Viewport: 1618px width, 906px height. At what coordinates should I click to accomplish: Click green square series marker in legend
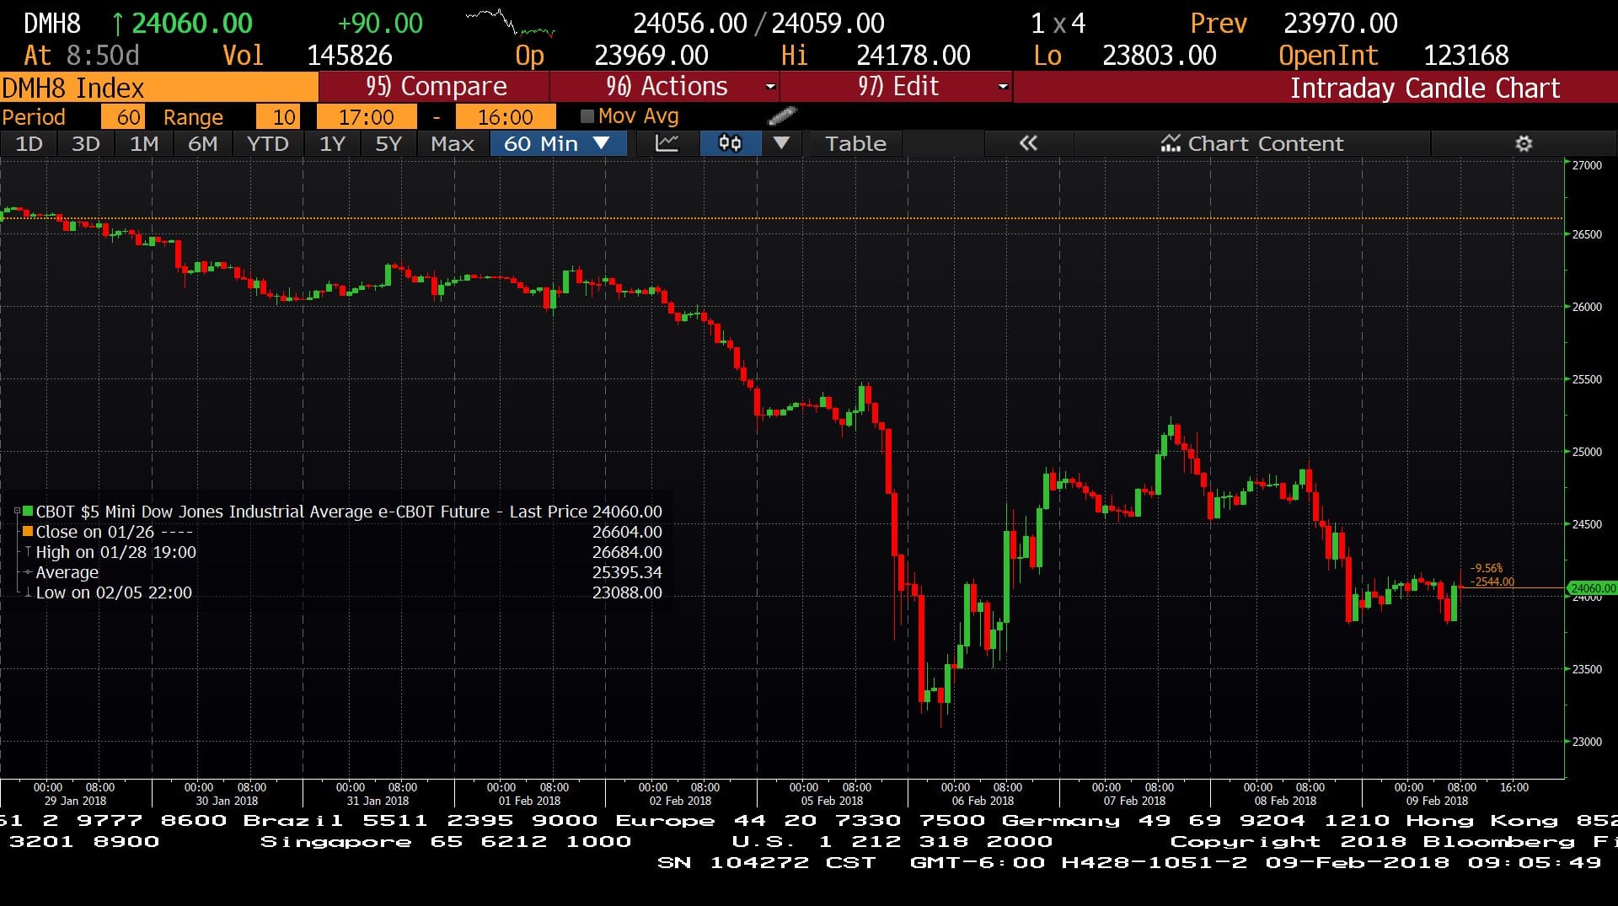tap(28, 512)
